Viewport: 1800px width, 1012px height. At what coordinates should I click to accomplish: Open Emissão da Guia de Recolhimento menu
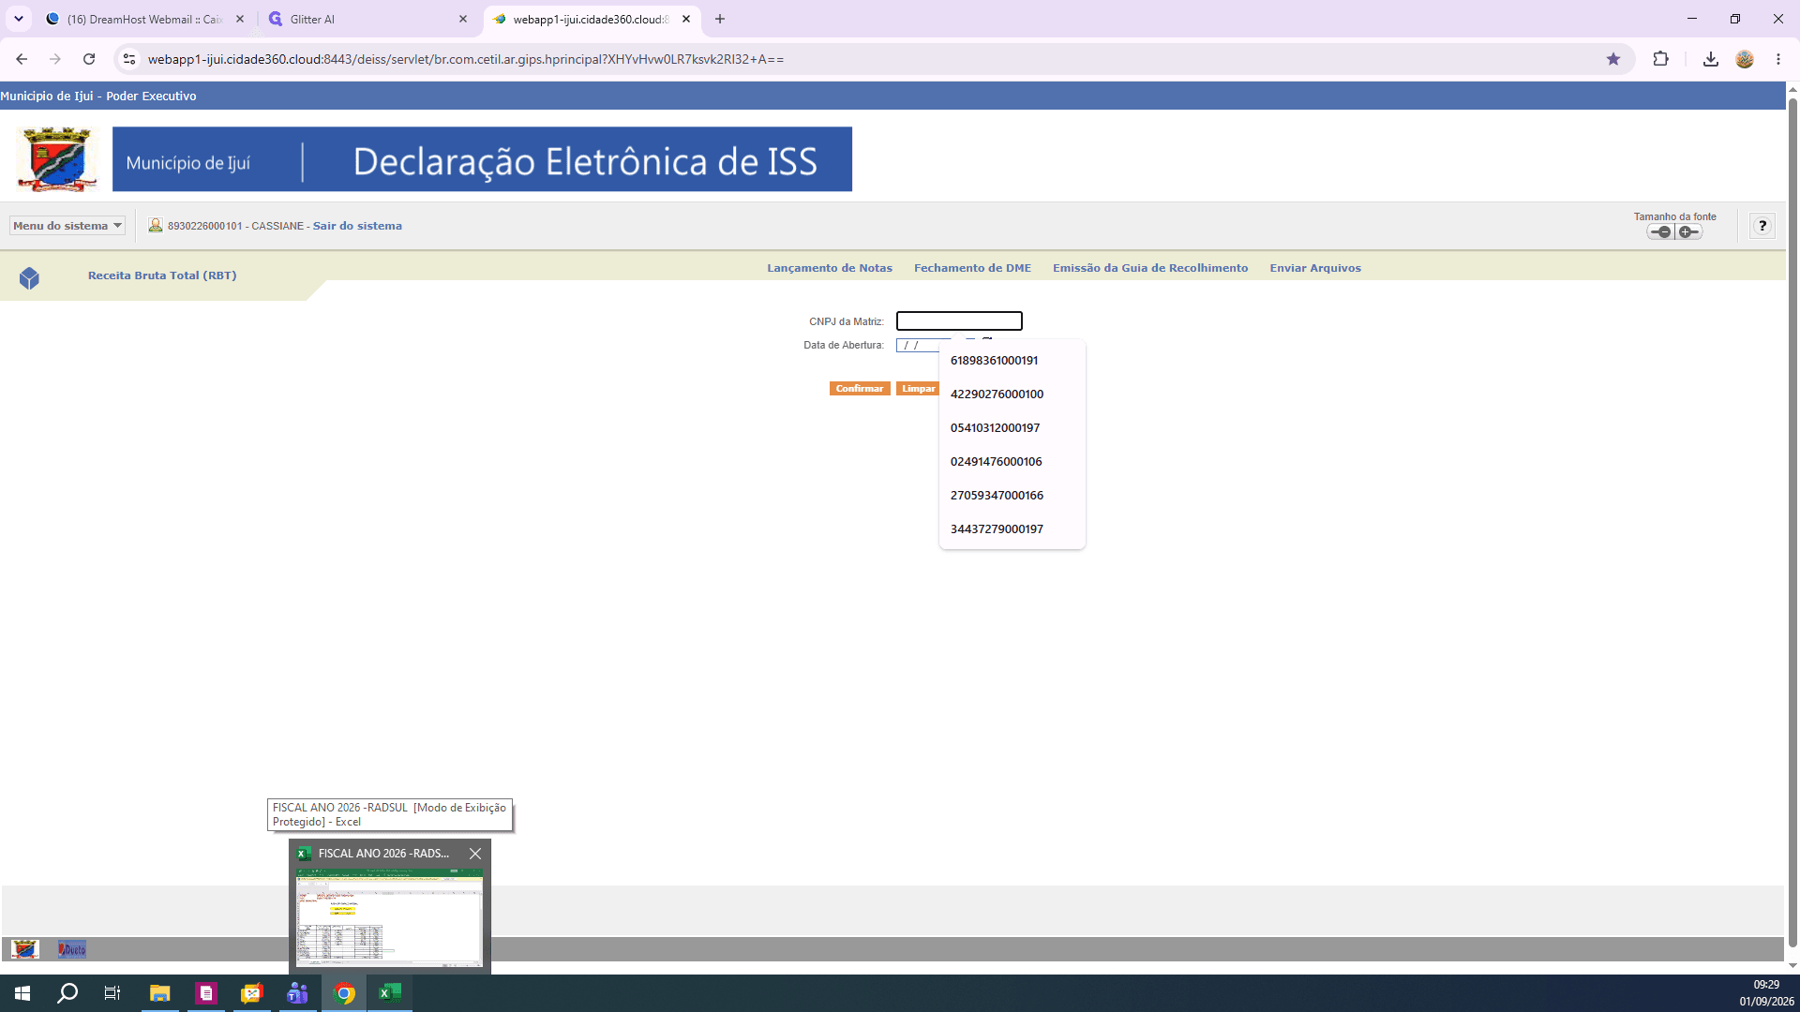1150,268
